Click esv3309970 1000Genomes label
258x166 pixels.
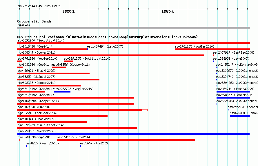point(237,71)
